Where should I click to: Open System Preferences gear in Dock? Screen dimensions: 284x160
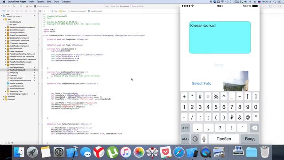pos(59,152)
